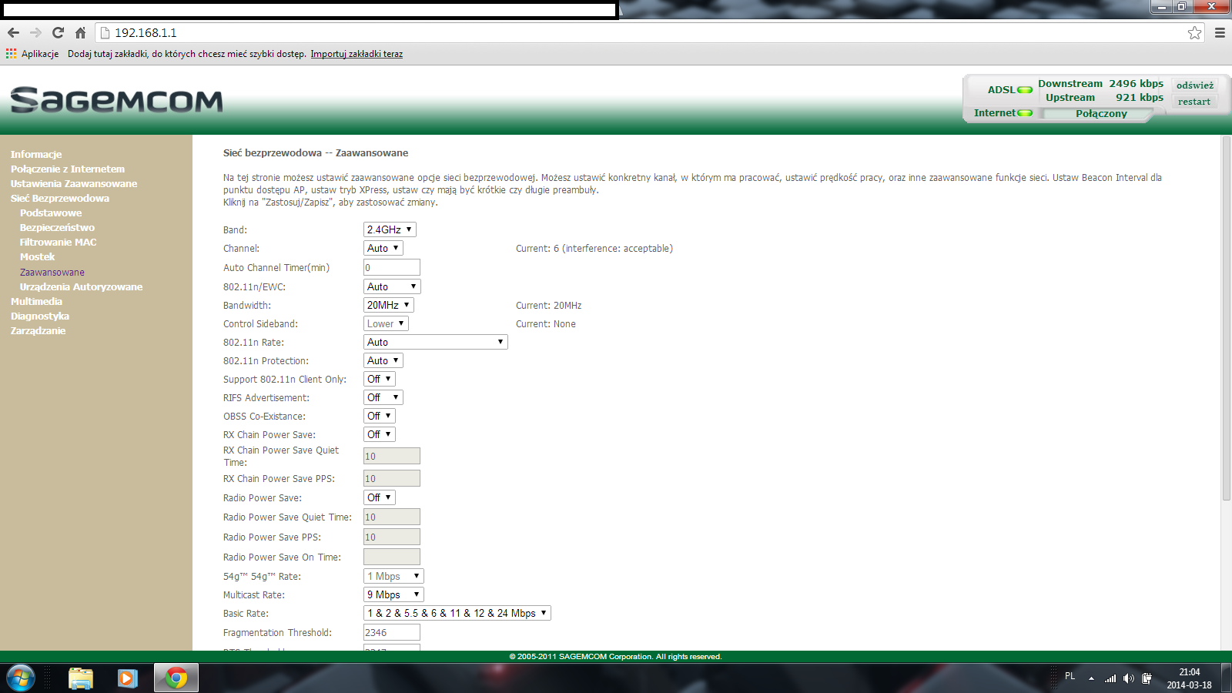Image resolution: width=1232 pixels, height=693 pixels.
Task: Open the RIFS Advertisement dropdown
Action: tap(383, 397)
